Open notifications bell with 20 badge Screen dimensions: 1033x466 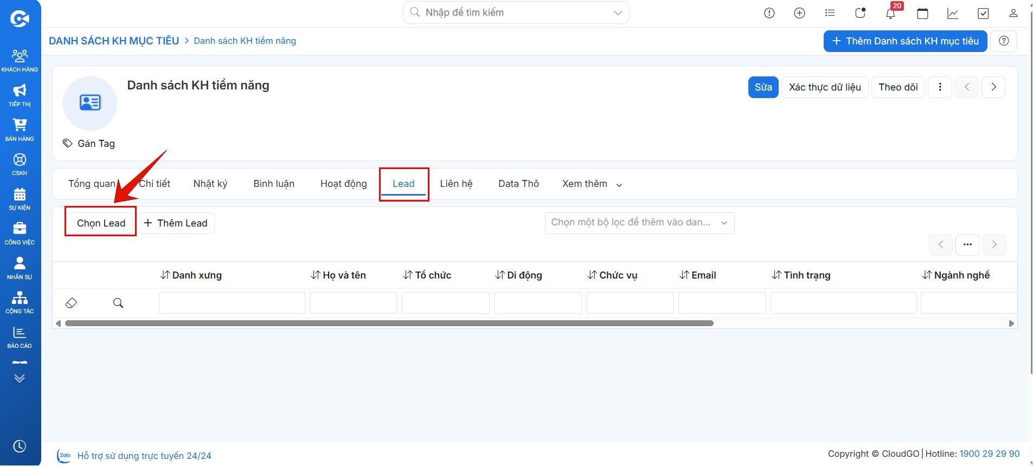pos(891,13)
